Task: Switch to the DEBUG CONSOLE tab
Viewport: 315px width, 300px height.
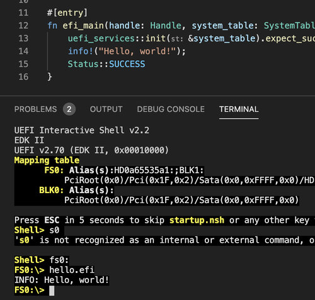Action: 171,109
